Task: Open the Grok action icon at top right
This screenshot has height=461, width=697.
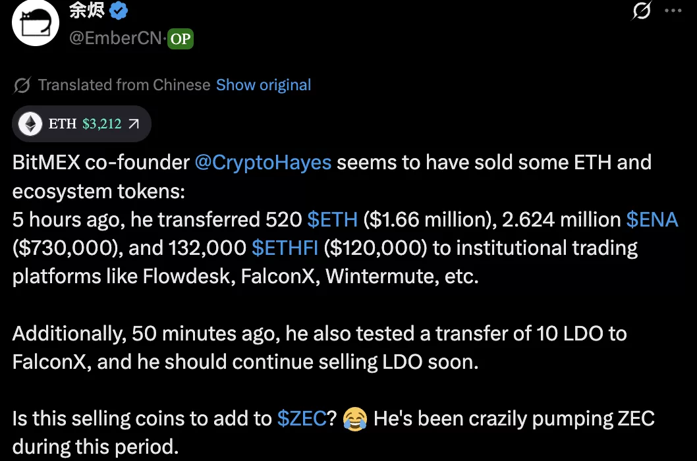Action: pyautogui.click(x=641, y=11)
